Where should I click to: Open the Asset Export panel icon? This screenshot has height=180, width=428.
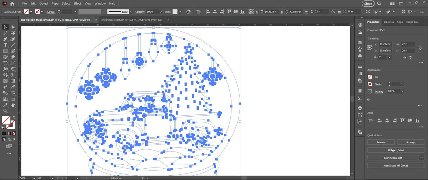click(360, 115)
